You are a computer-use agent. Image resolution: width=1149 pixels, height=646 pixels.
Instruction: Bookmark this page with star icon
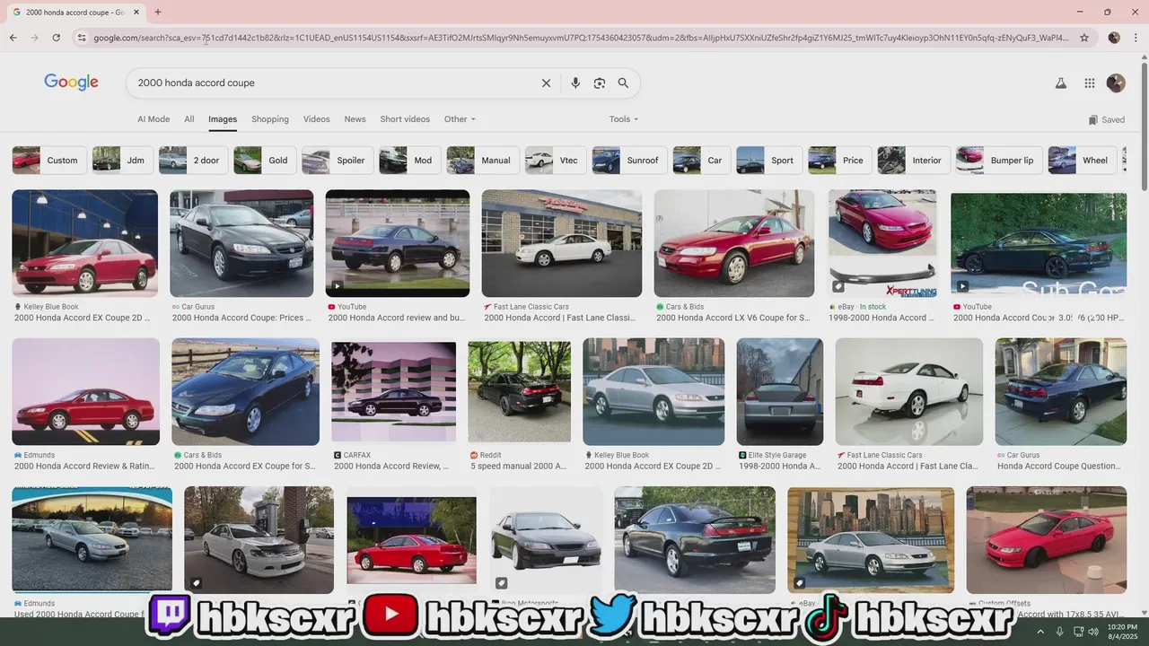[x=1084, y=38]
